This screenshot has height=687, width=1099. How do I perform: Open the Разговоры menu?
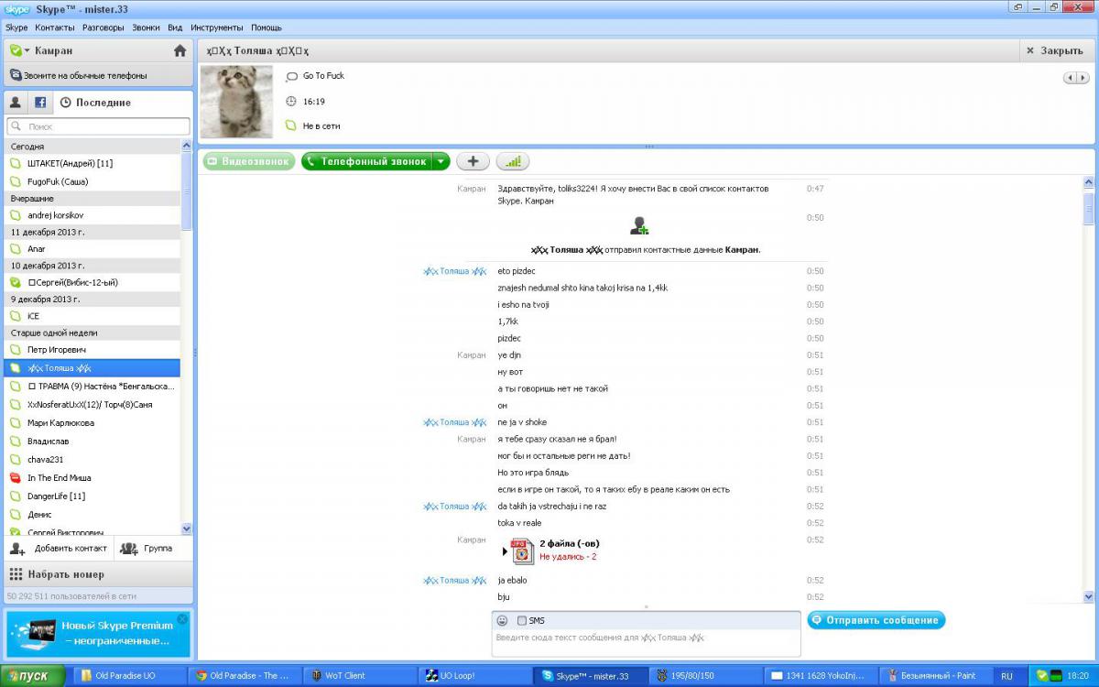tap(103, 27)
